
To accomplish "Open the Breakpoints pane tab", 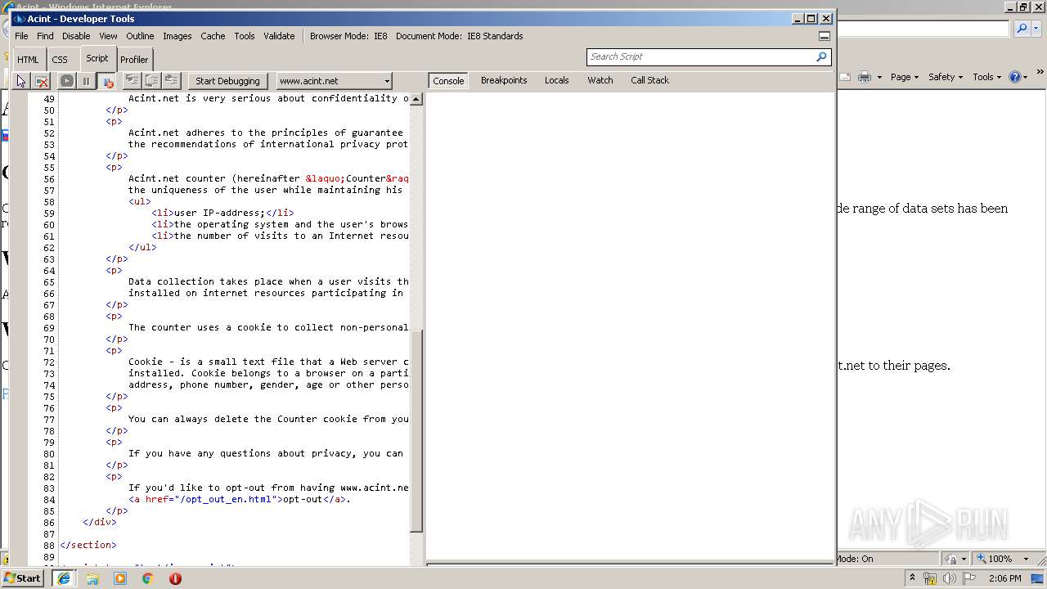I will (504, 80).
